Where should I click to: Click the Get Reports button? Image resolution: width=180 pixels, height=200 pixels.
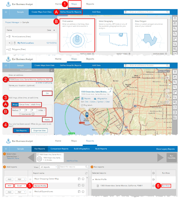[x=21, y=130]
